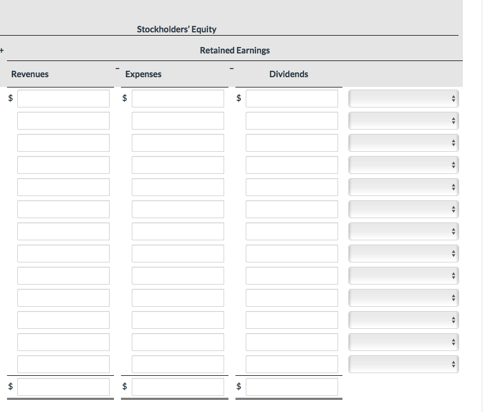Click the first-row Expenses input field
Viewport: 485px width, 412px height.
[x=178, y=99]
